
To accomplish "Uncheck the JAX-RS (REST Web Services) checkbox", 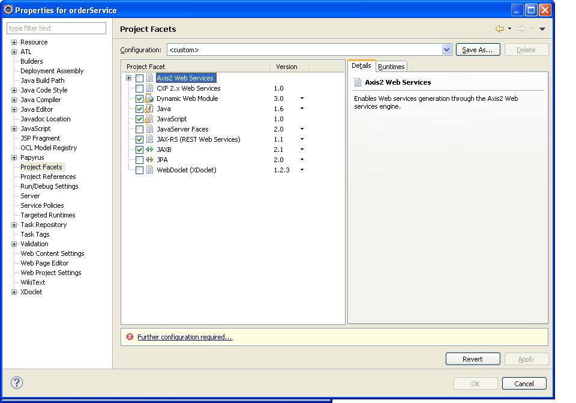I will coord(139,139).
